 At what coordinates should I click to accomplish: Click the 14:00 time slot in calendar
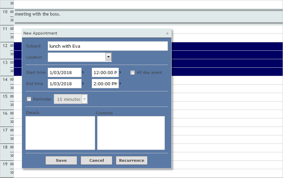pyautogui.click(x=227, y=80)
